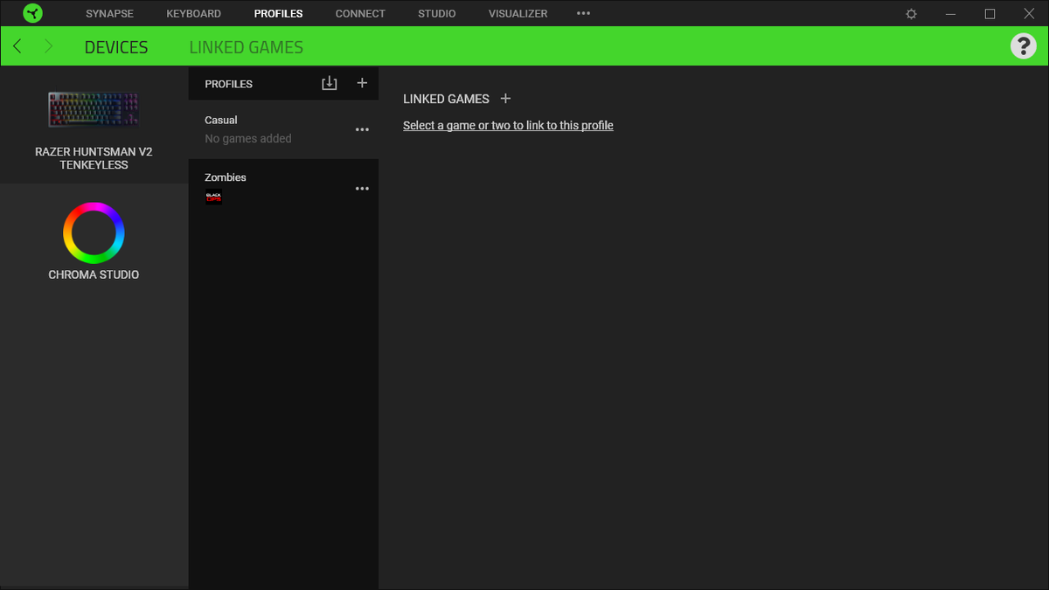Open the Visualizer tab

coord(518,13)
